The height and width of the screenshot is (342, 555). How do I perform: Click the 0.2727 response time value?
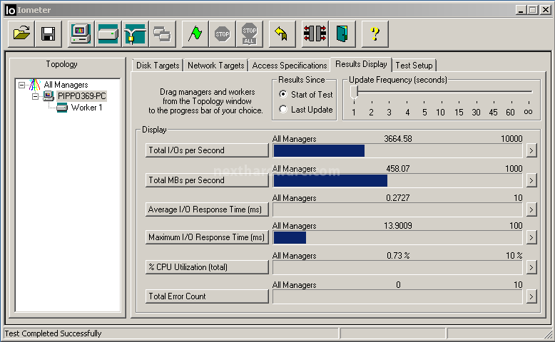pos(398,197)
